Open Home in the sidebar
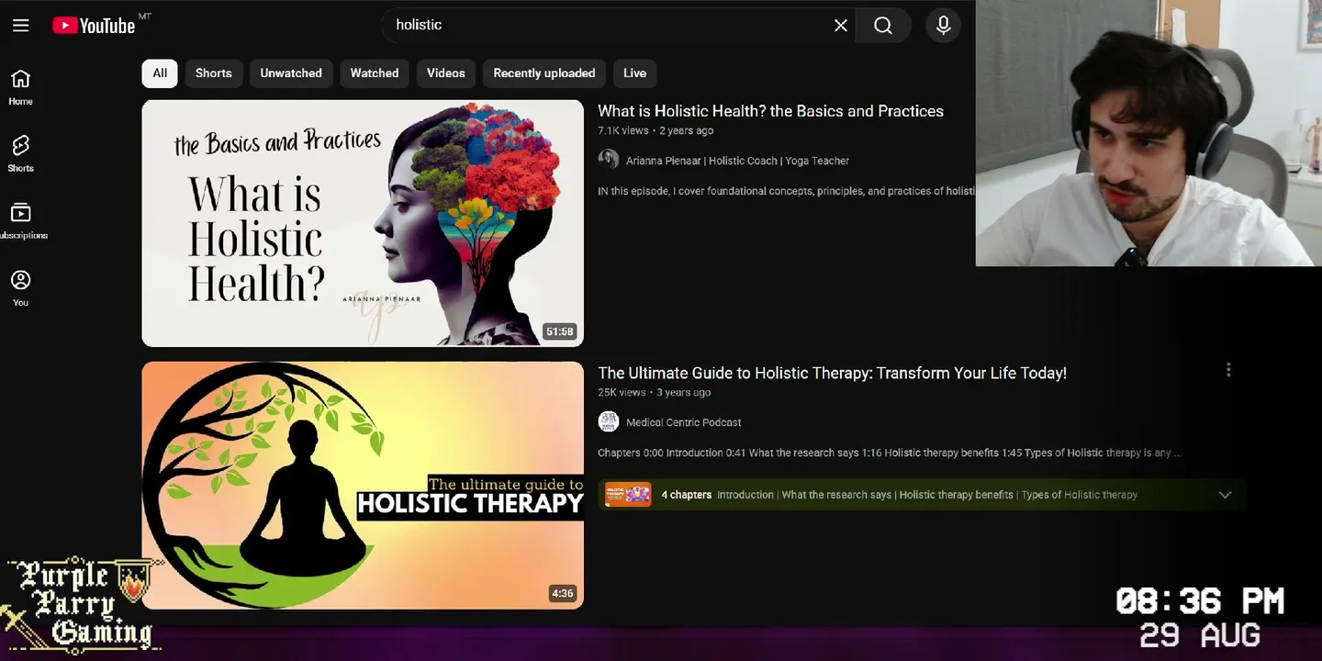Screen dimensions: 1322x661 pyautogui.click(x=20, y=87)
